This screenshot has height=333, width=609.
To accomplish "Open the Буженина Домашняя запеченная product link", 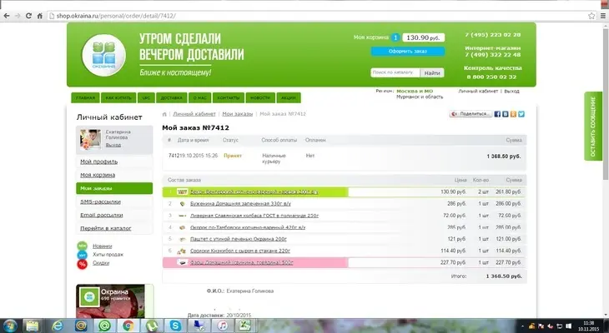I will pos(240,203).
